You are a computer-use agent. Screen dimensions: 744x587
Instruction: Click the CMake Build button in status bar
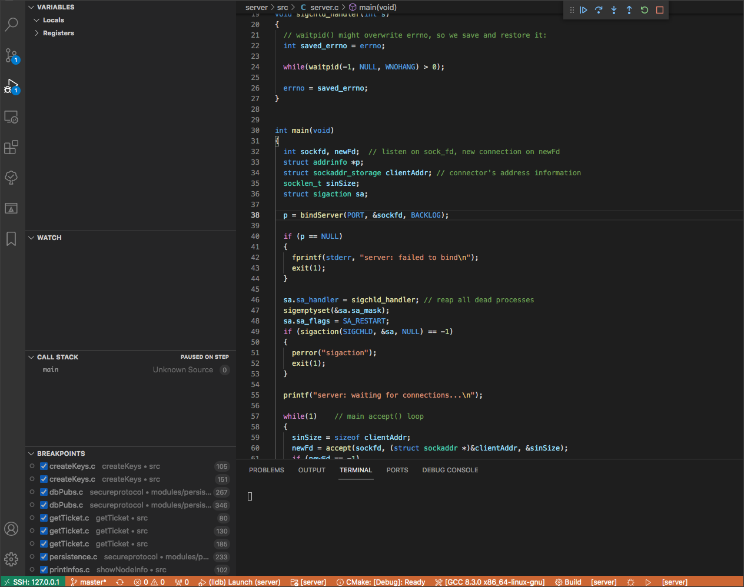coord(568,582)
